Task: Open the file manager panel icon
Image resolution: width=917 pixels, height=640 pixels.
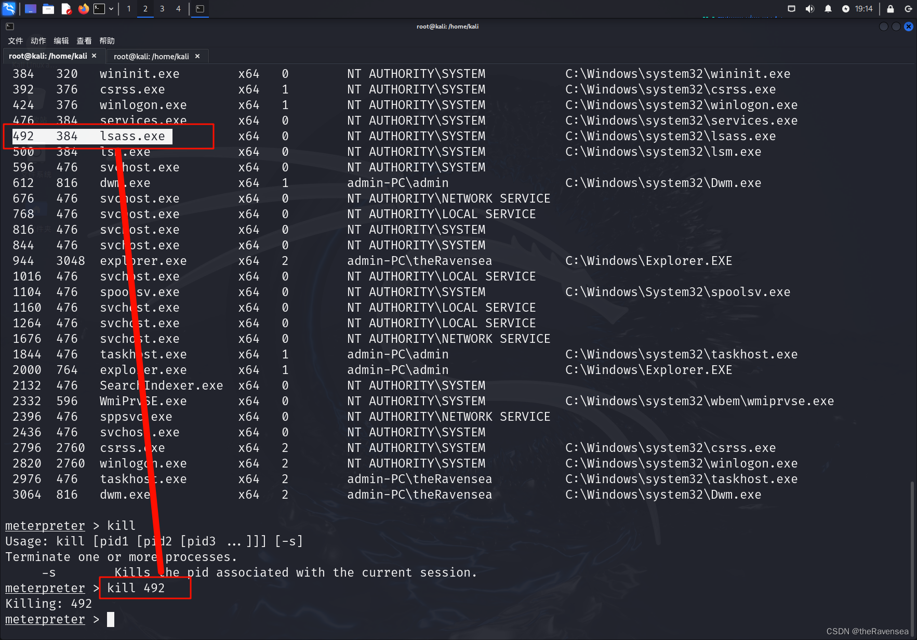Action: point(48,9)
